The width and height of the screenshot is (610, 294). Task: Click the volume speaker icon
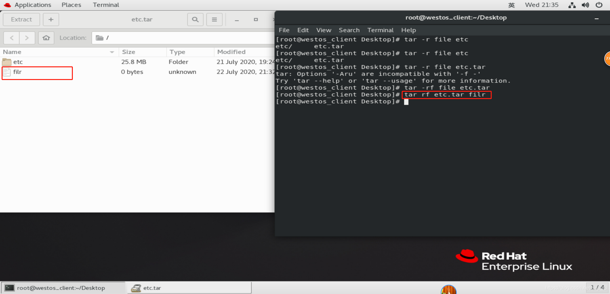(585, 5)
